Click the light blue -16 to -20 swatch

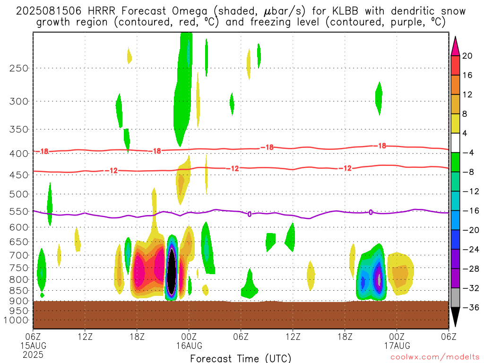click(x=455, y=220)
